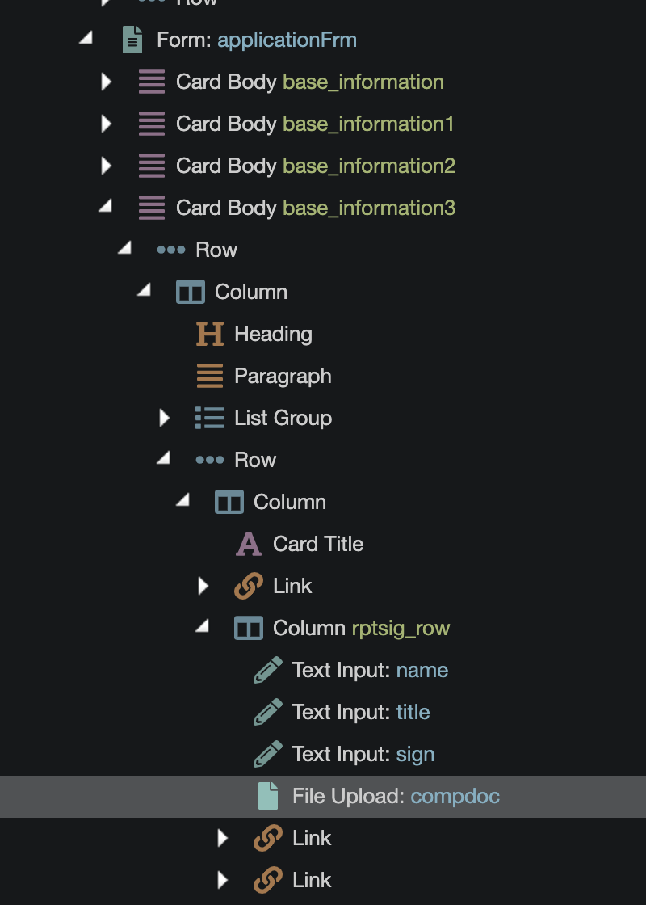Select the Heading tree item
The width and height of the screenshot is (646, 905).
pos(272,334)
